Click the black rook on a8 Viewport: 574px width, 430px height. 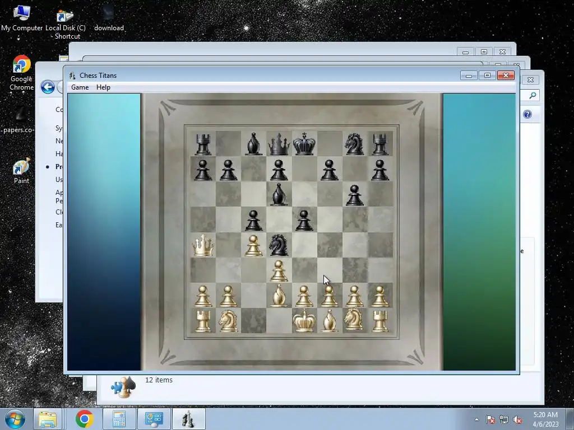(203, 144)
